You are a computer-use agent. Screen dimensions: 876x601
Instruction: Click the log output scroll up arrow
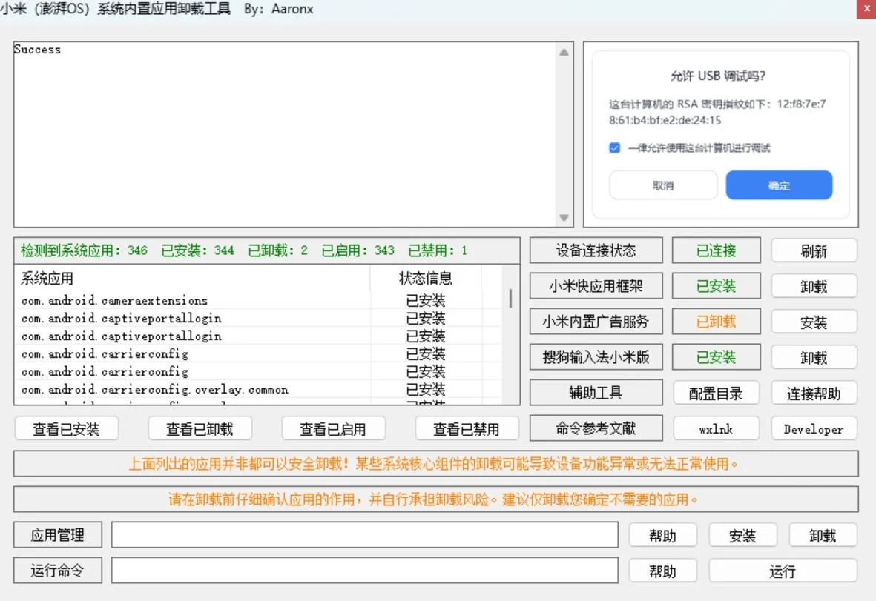pyautogui.click(x=564, y=52)
